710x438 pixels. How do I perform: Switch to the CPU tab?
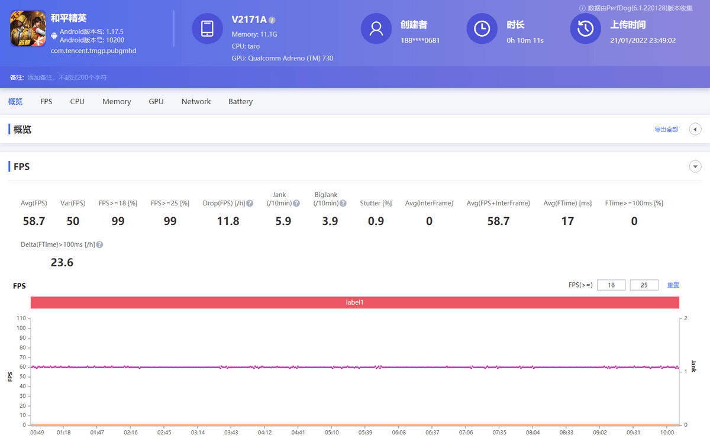[77, 102]
